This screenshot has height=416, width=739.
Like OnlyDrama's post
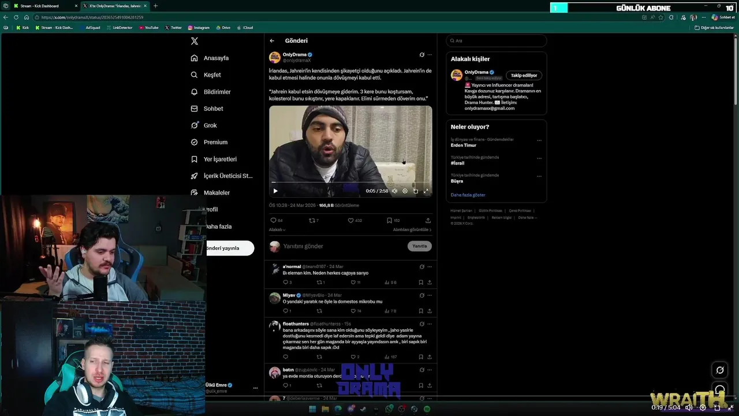coord(350,220)
